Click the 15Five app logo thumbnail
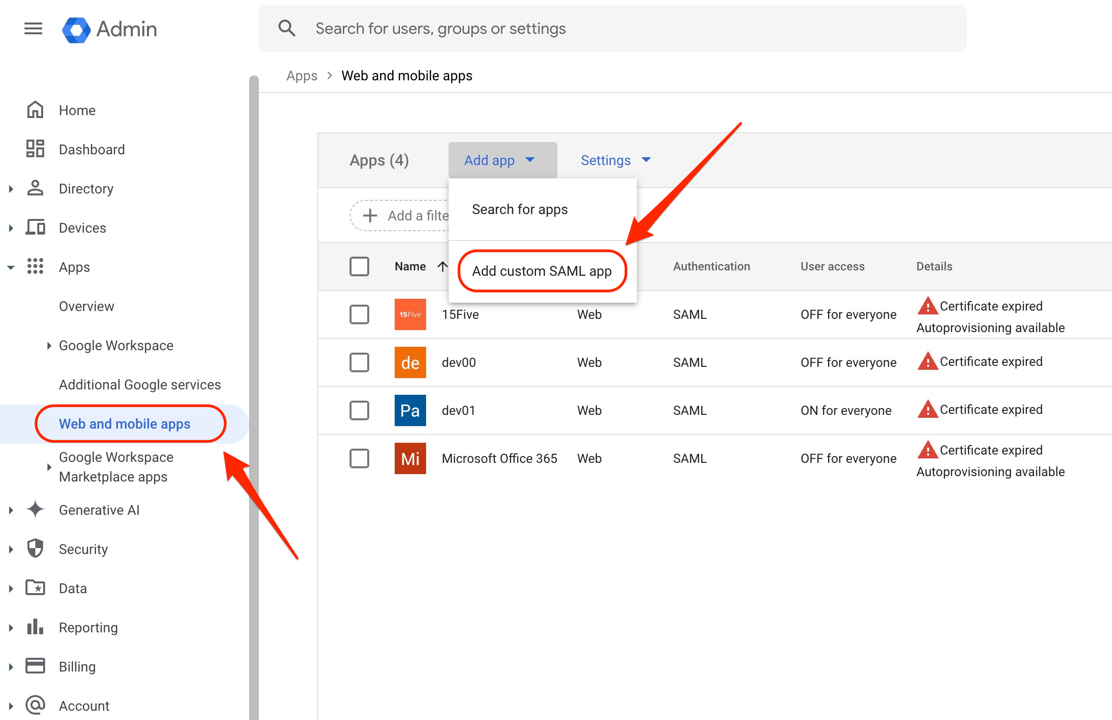This screenshot has height=720, width=1112. (x=410, y=314)
